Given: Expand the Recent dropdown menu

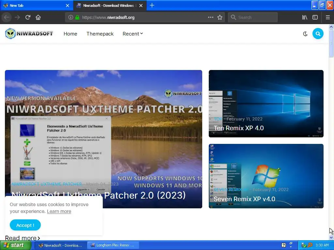Looking at the screenshot, I should pyautogui.click(x=133, y=34).
